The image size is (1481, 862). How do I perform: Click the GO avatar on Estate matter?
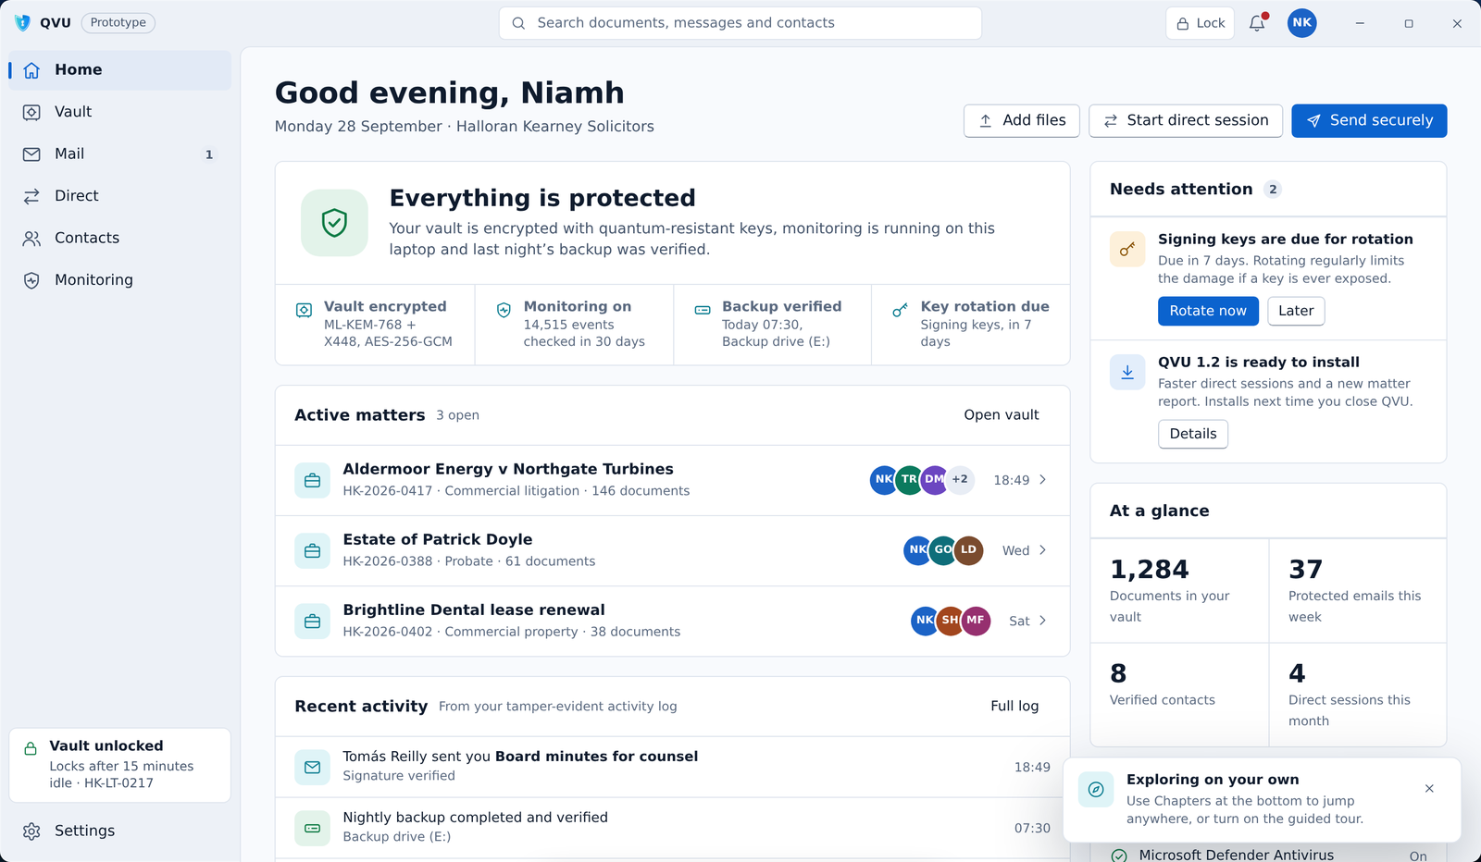tap(942, 549)
